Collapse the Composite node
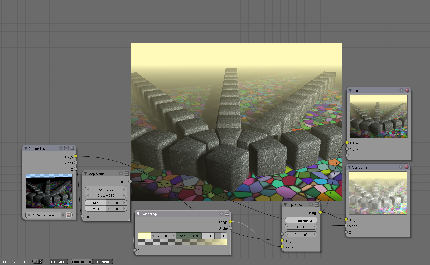Screen dimensions: 430x265 349,167
